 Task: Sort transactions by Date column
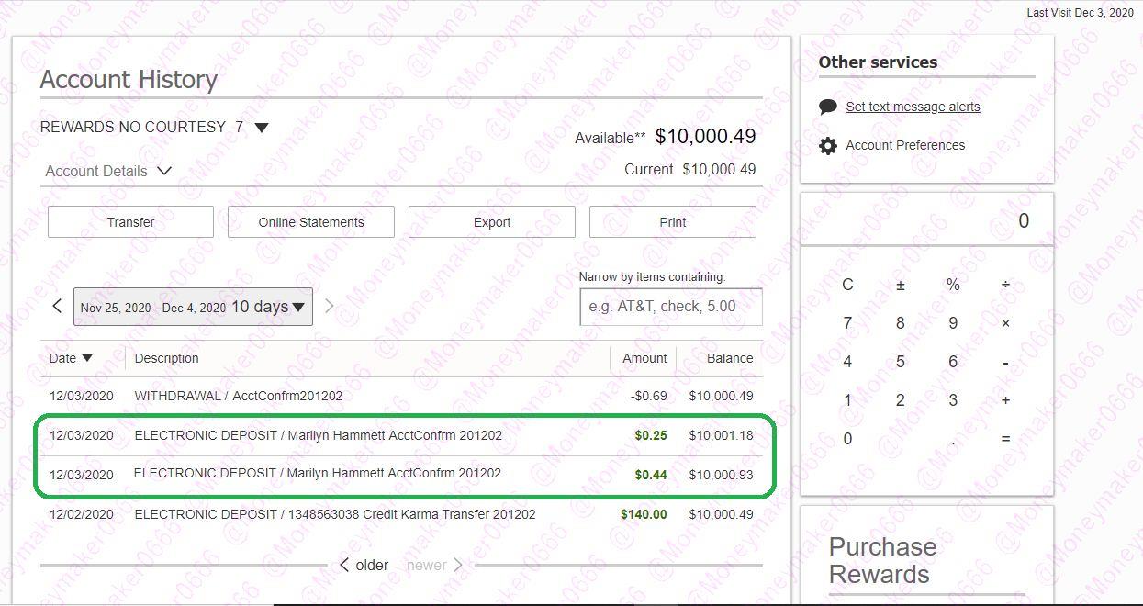[71, 358]
